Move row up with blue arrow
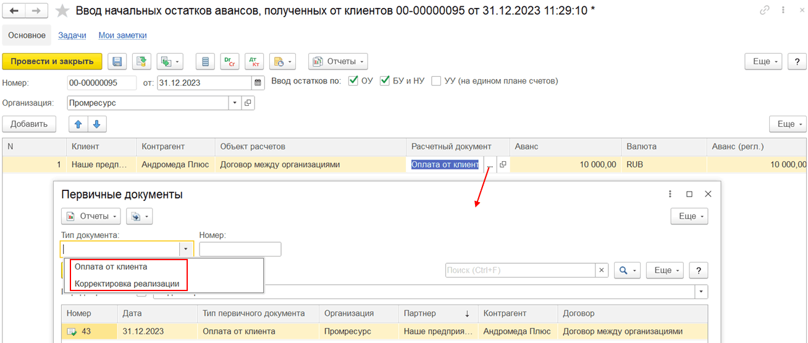 coord(78,124)
